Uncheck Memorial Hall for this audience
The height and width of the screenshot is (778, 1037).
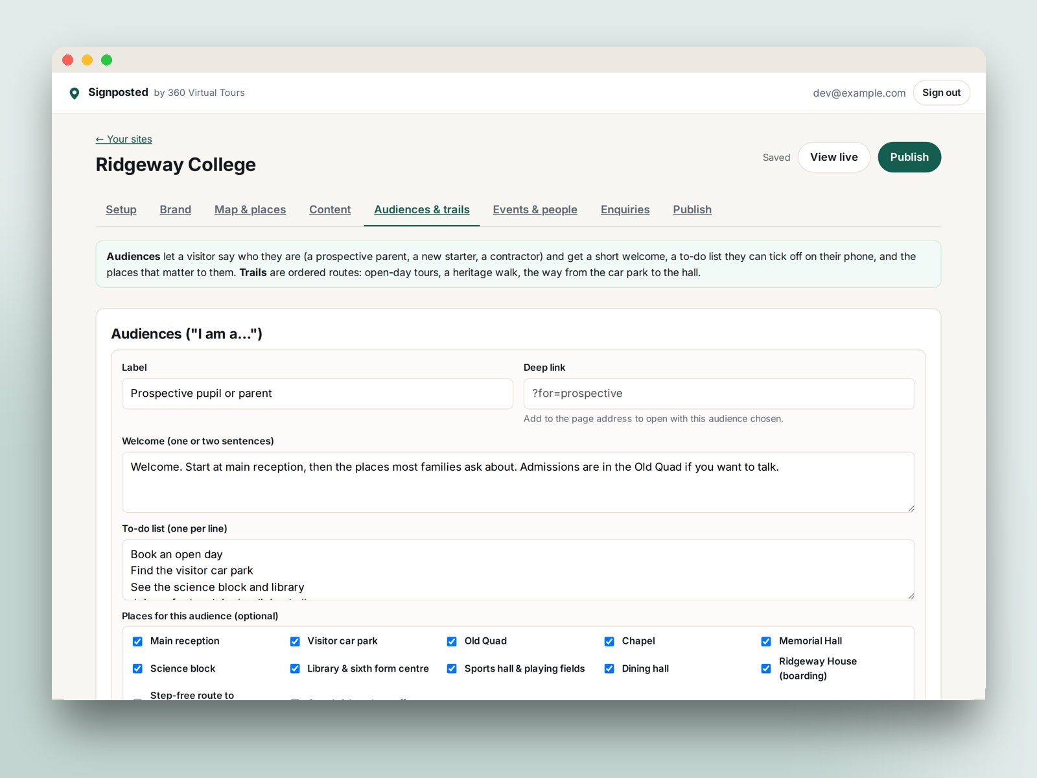(766, 641)
